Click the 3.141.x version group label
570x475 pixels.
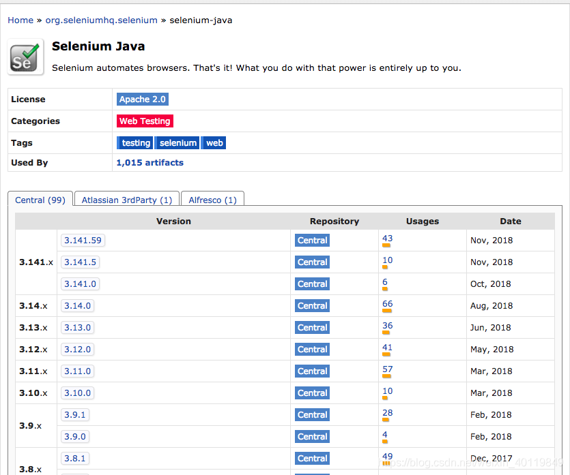coord(36,262)
